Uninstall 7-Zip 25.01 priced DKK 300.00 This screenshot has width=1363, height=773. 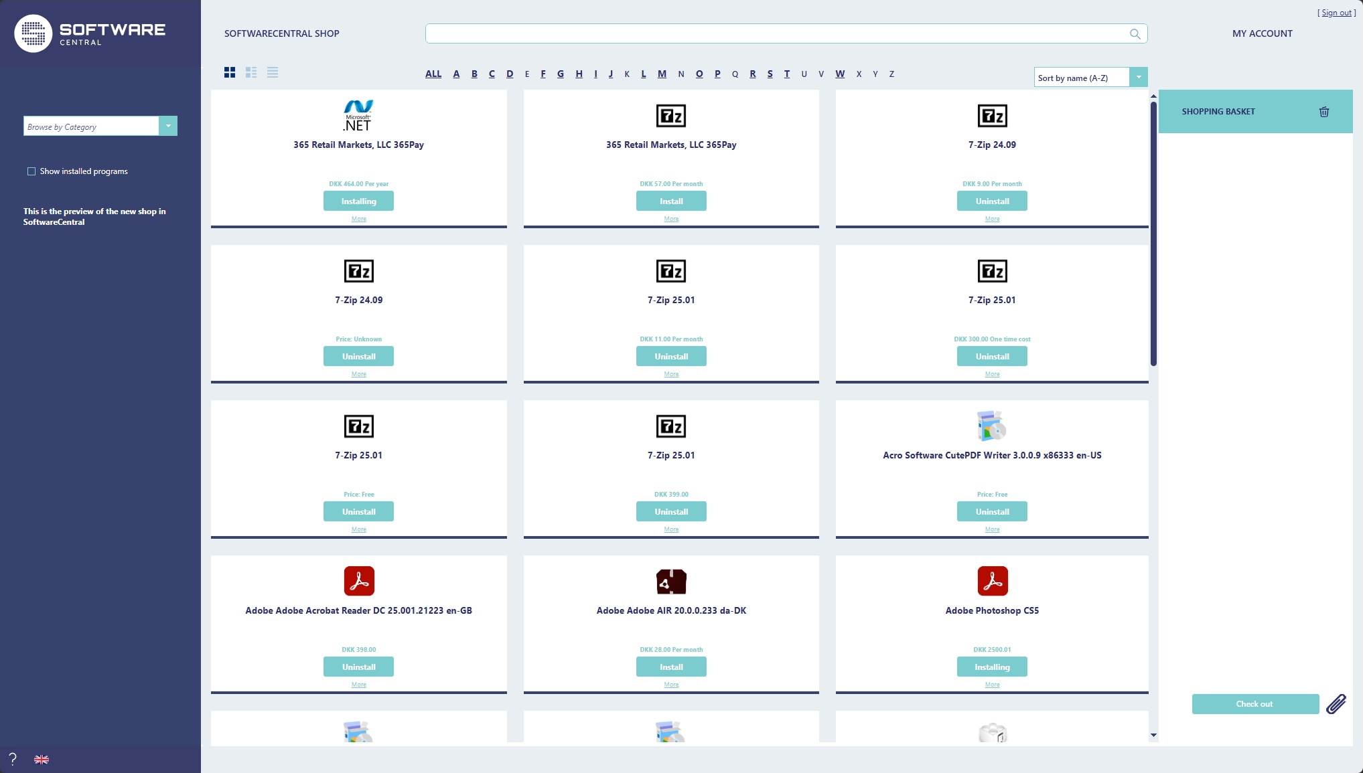pos(992,356)
